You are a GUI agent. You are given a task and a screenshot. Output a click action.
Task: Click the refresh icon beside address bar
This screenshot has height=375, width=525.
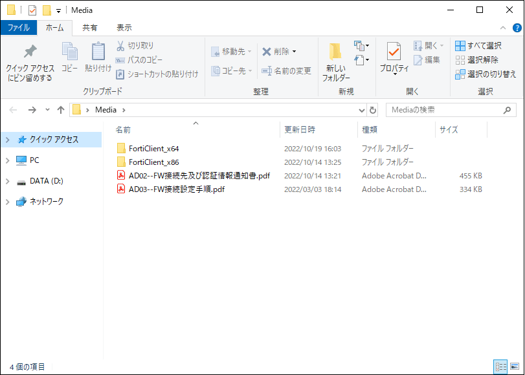[x=373, y=110]
